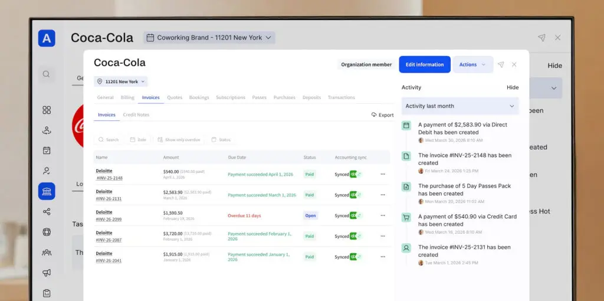Select the Invoices sub-tab below main tabs
The width and height of the screenshot is (604, 301).
coord(107,115)
